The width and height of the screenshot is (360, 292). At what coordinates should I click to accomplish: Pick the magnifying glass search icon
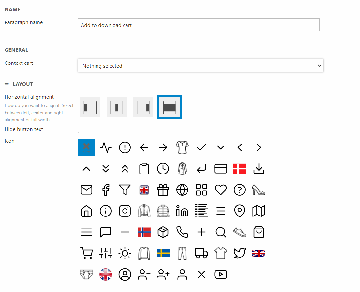click(x=221, y=232)
